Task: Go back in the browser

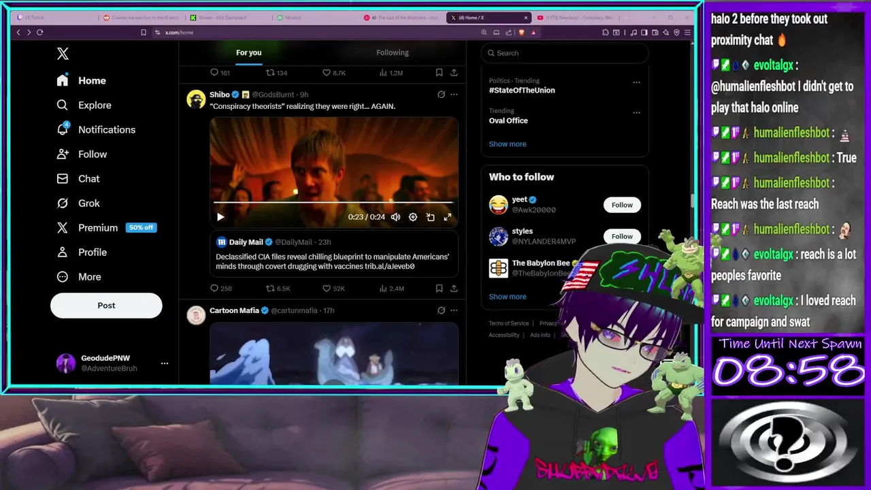Action: 18,32
